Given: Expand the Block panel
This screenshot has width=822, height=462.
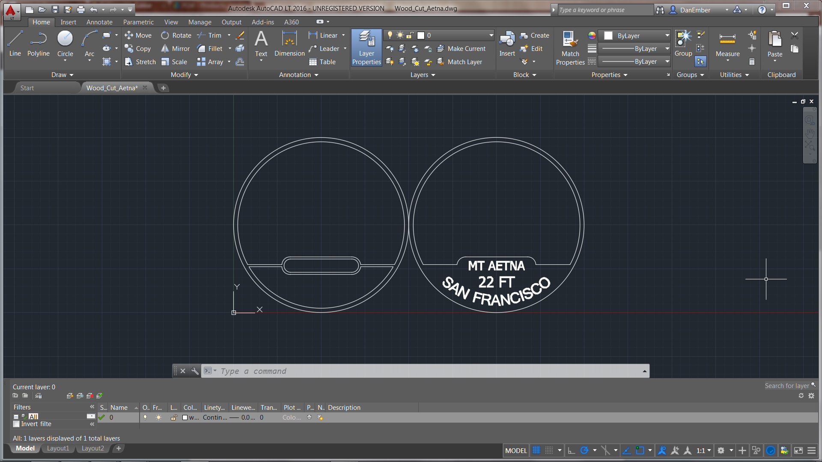Looking at the screenshot, I should (524, 75).
